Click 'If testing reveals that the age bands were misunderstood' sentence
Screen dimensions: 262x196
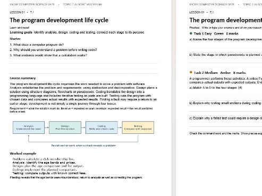point(76,177)
